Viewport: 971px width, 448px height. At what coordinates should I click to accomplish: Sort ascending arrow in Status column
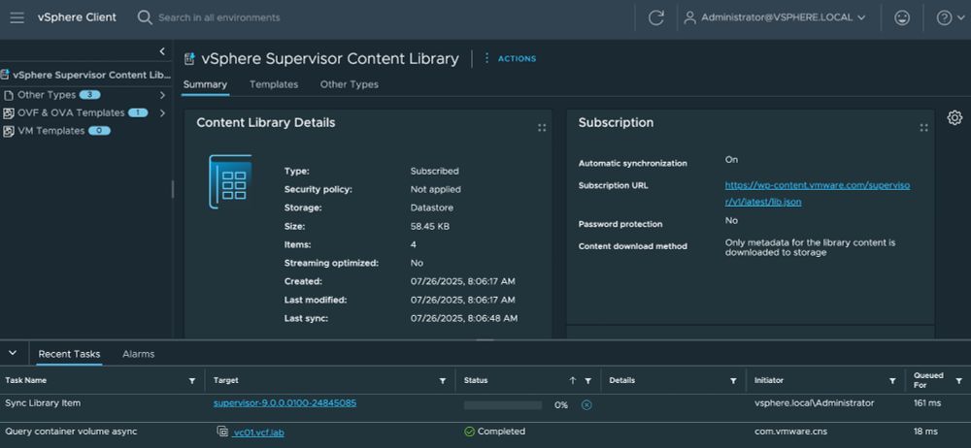(x=573, y=380)
